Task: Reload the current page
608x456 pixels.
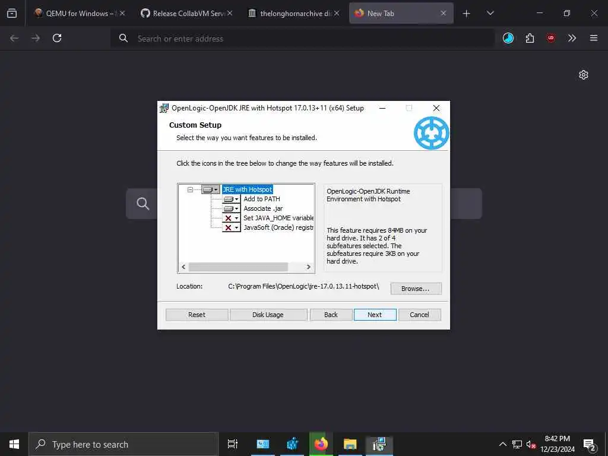Action: [57, 38]
